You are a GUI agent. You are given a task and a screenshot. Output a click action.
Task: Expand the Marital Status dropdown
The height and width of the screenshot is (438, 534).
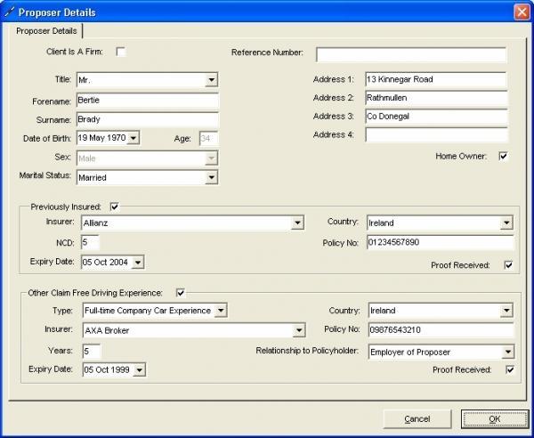point(211,177)
